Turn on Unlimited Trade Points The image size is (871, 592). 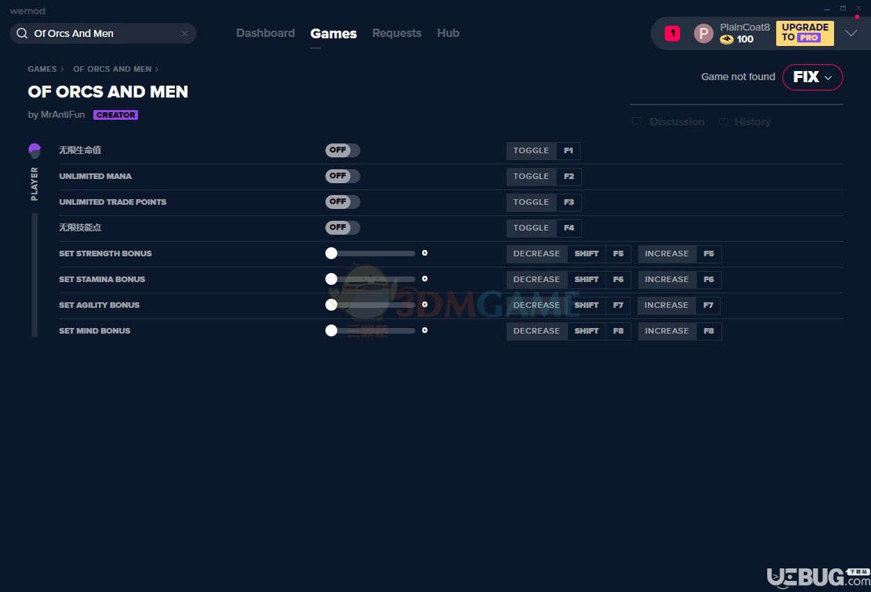pos(343,202)
